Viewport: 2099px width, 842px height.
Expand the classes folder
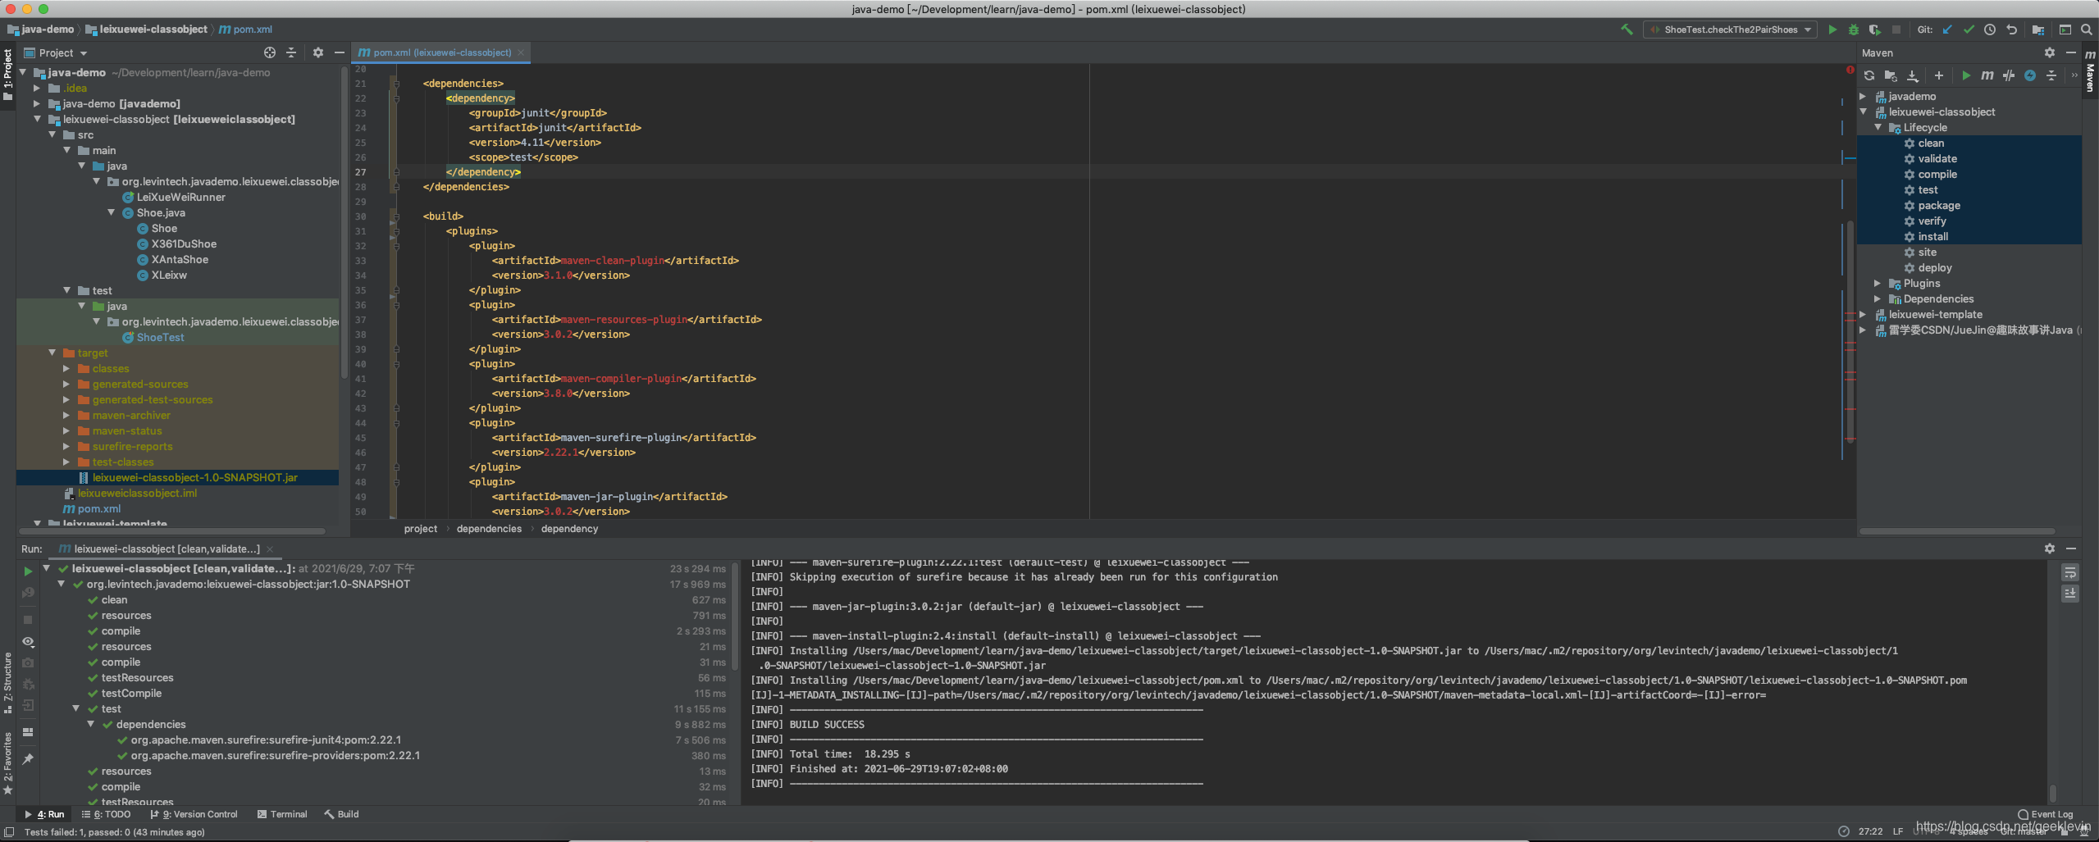67,369
